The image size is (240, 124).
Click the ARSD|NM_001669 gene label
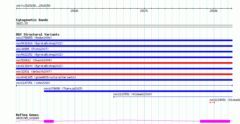coord(28,118)
